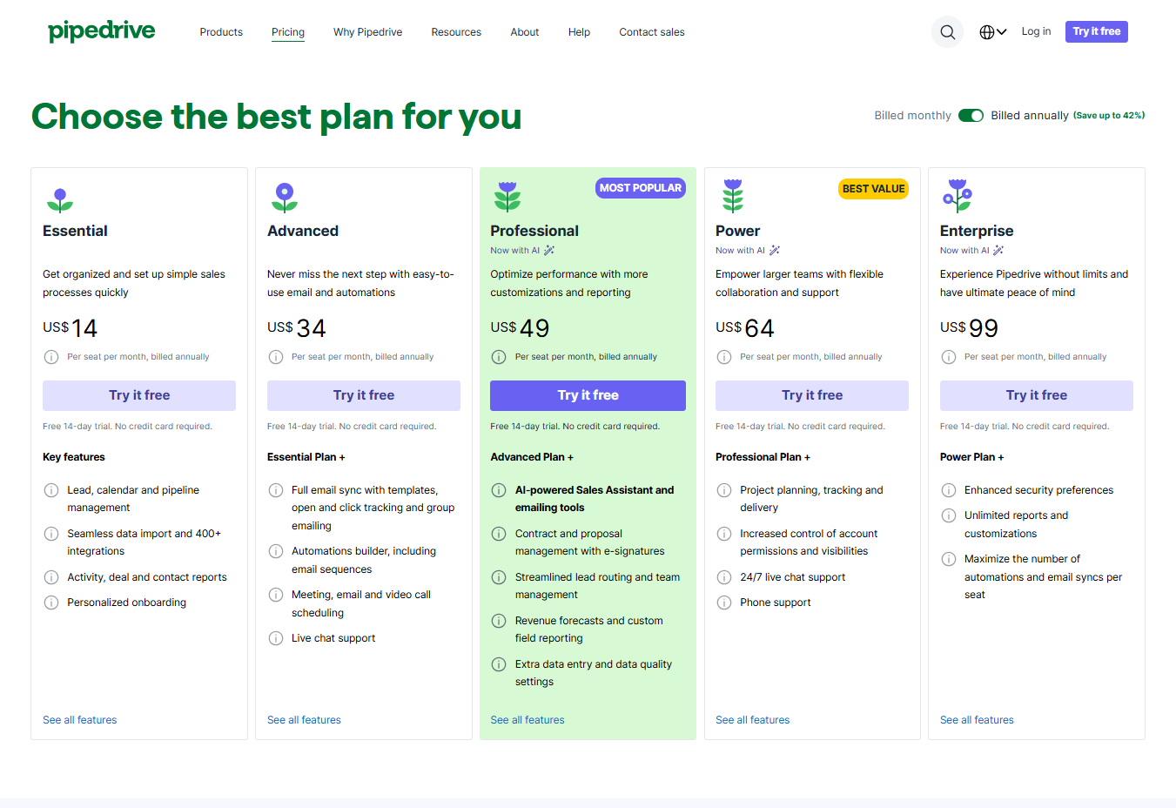See all features for Enterprise plan
Image resolution: width=1176 pixels, height=808 pixels.
(x=977, y=720)
